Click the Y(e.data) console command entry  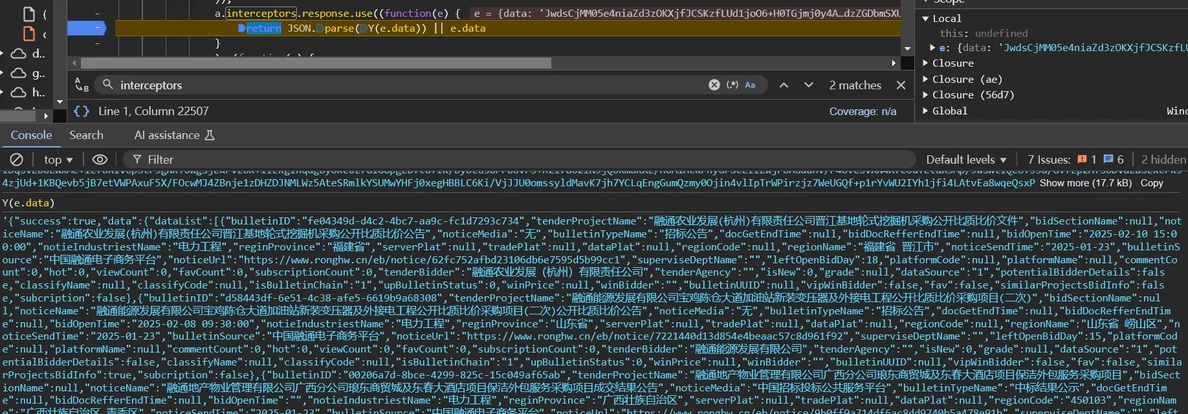coord(28,203)
